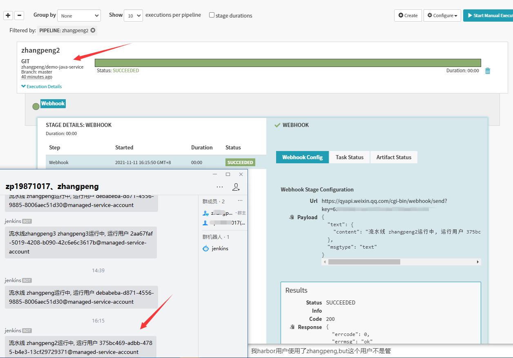
Task: Click the green execution progress bar
Action: tap(288, 63)
